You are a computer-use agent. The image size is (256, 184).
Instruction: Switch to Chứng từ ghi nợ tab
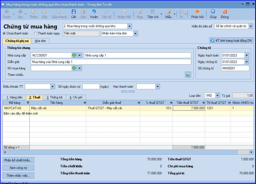17,41
